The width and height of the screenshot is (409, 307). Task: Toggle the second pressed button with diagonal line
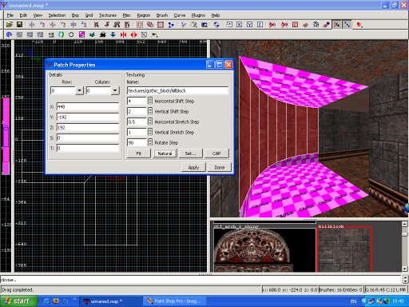[347, 25]
